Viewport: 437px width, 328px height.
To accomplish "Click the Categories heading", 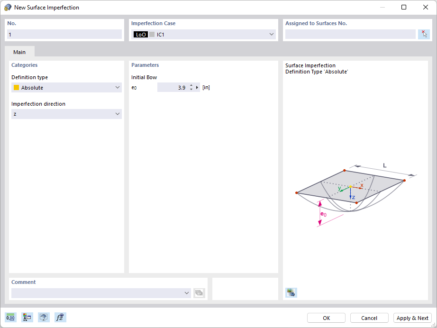I will [24, 65].
